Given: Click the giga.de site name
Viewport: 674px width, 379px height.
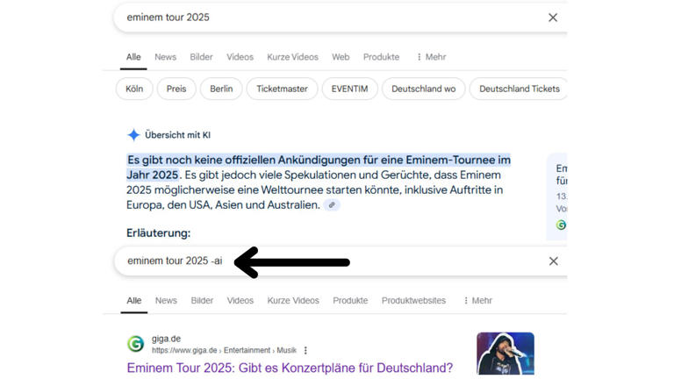Looking at the screenshot, I should [x=166, y=339].
